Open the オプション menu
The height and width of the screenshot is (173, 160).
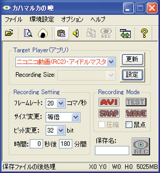[x=72, y=20]
